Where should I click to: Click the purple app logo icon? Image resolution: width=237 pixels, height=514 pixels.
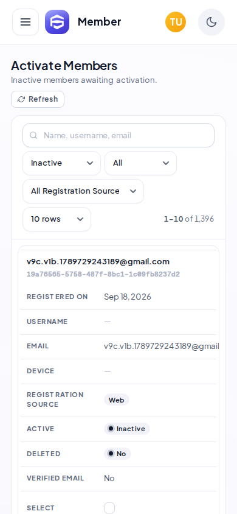pos(57,22)
